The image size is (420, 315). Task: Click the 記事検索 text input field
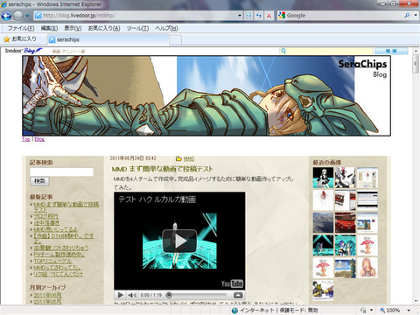click(61, 171)
